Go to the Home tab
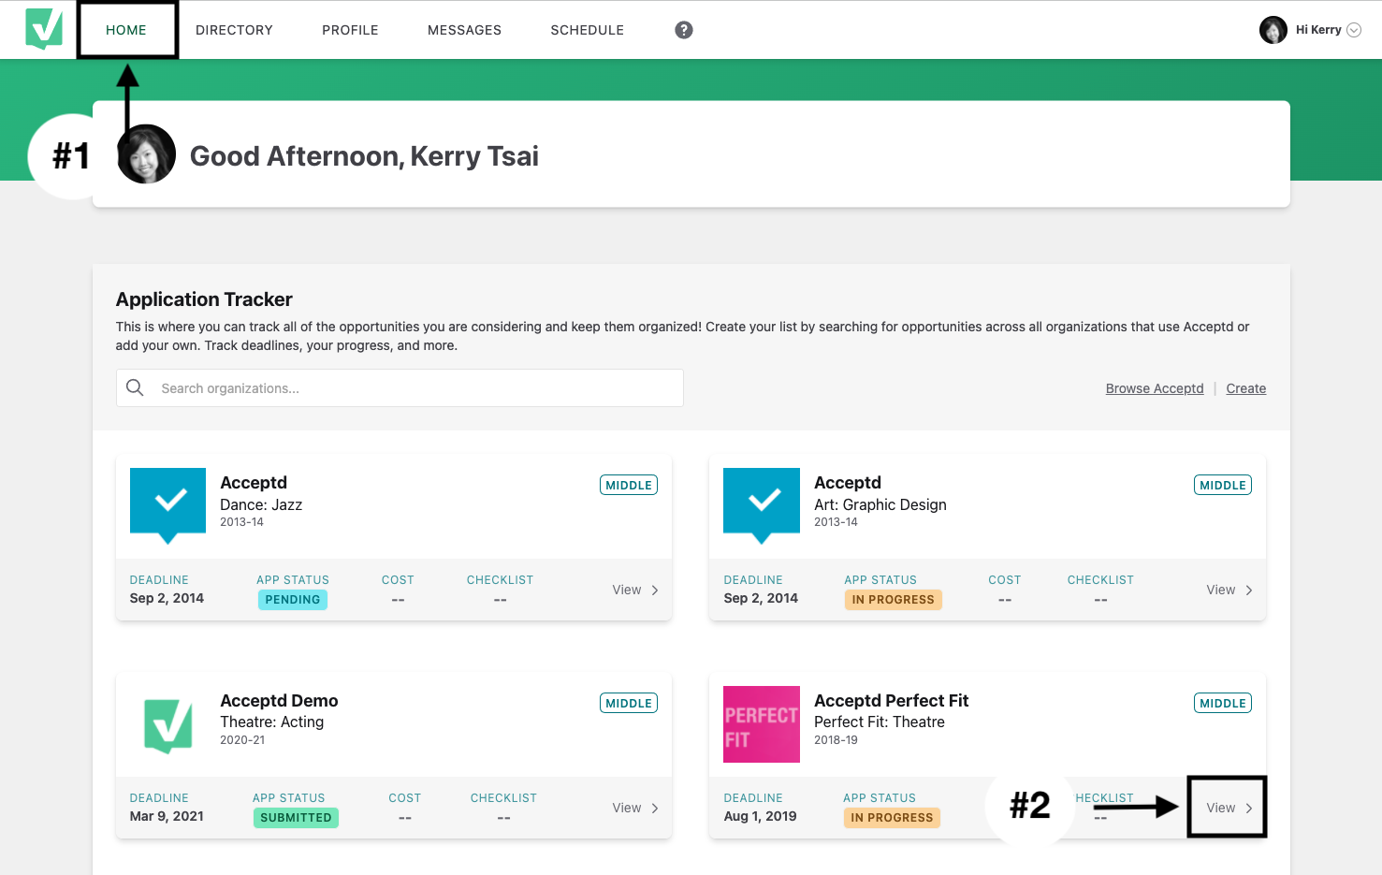This screenshot has width=1382, height=875. [126, 30]
